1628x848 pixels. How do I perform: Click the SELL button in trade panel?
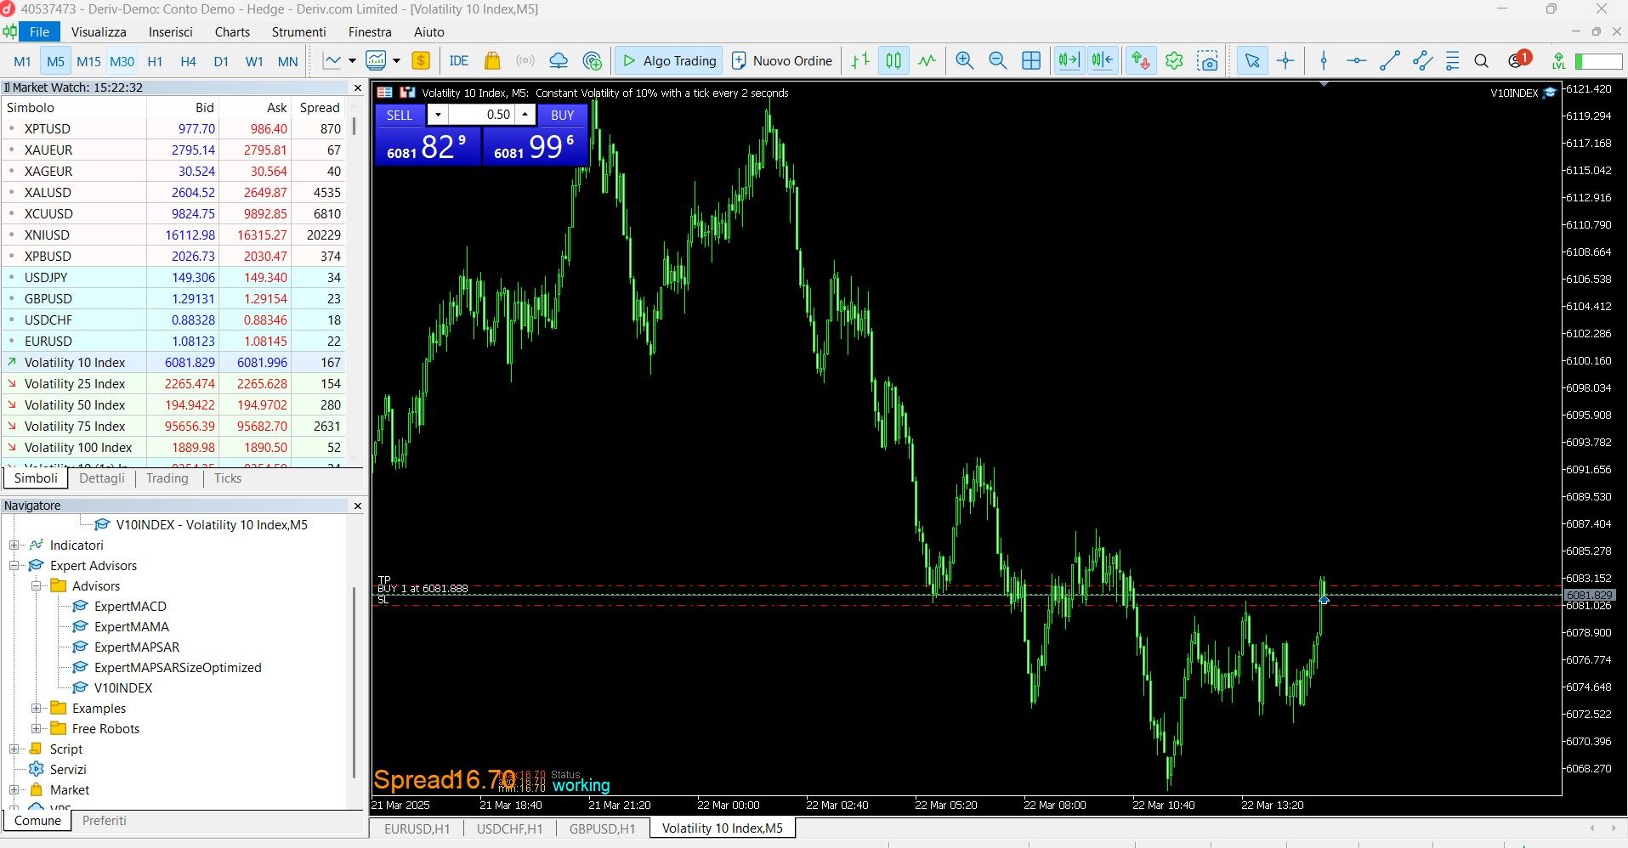point(400,115)
